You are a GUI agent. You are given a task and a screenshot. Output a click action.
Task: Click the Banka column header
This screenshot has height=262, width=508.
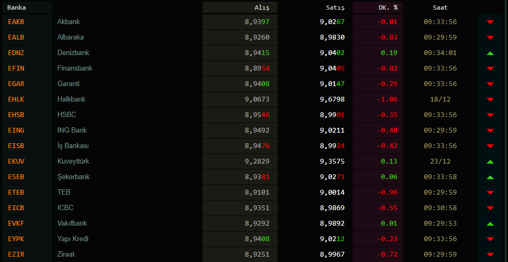pyautogui.click(x=16, y=7)
